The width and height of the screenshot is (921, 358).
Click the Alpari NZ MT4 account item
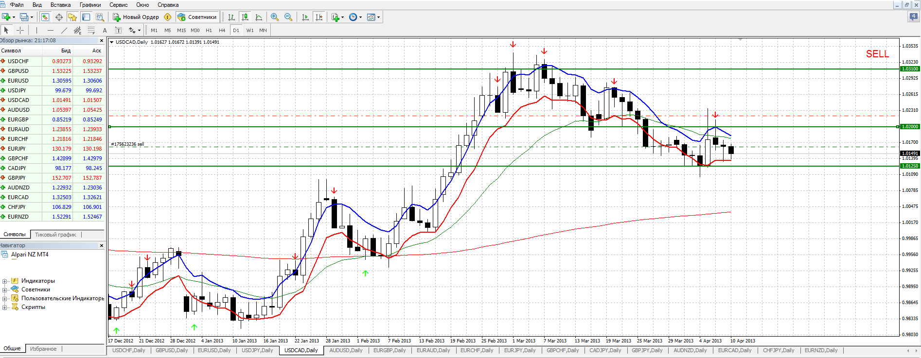pyautogui.click(x=30, y=255)
